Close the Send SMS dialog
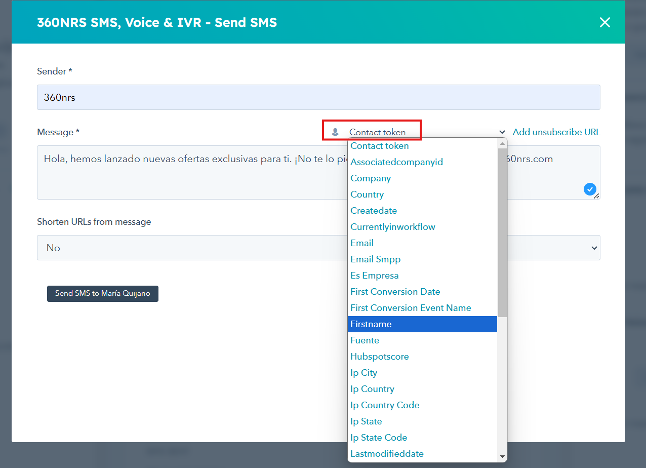646x468 pixels. coord(604,22)
